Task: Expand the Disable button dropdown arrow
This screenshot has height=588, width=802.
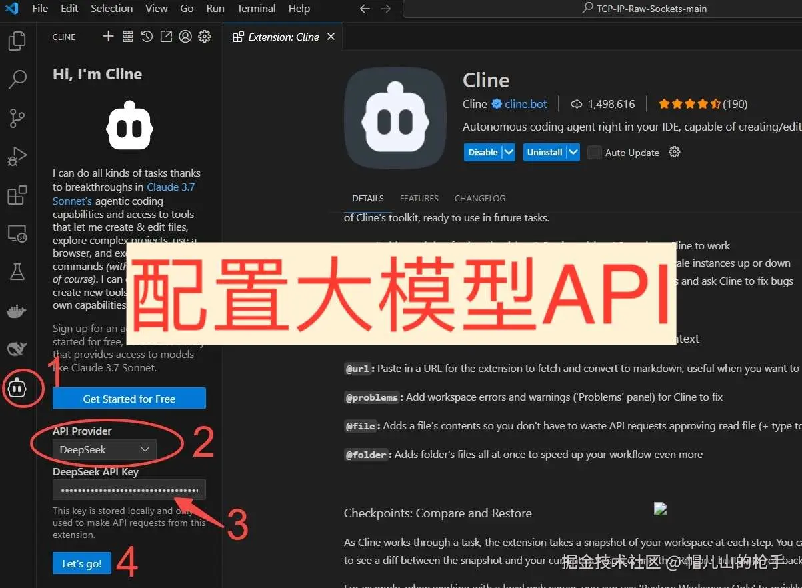Action: pyautogui.click(x=509, y=152)
